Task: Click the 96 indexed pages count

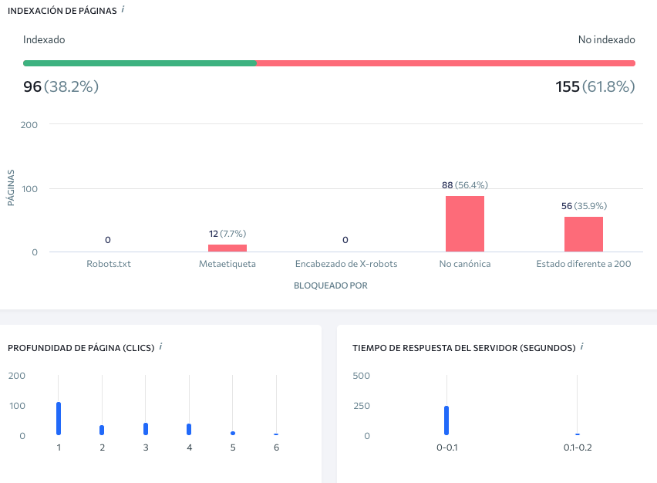Action: click(x=32, y=86)
